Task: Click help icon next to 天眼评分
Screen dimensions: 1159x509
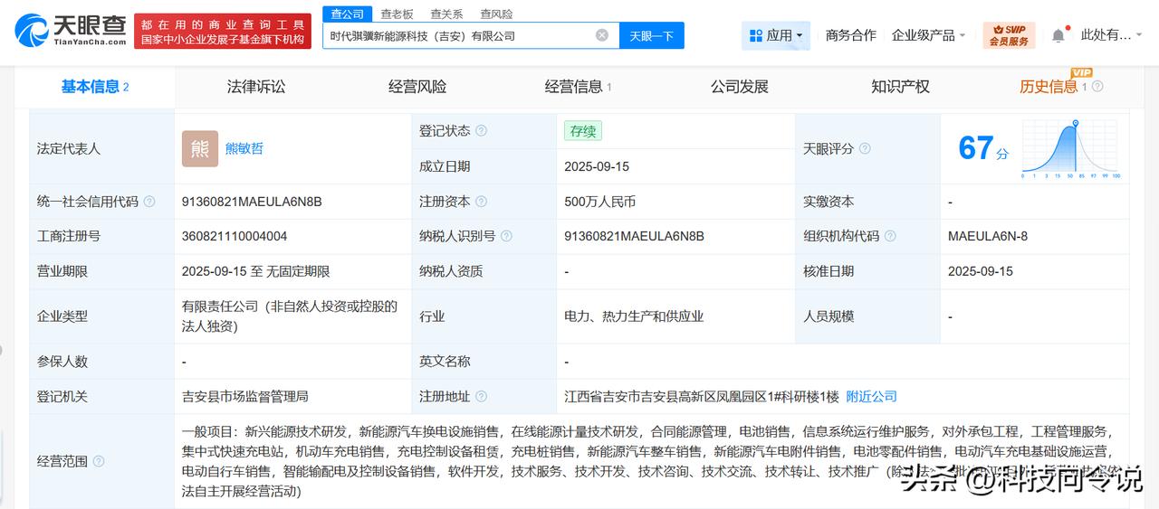Action: point(865,148)
